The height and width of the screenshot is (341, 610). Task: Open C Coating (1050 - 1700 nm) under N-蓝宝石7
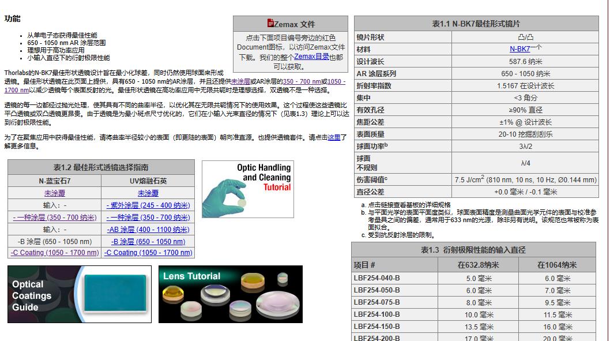point(54,252)
